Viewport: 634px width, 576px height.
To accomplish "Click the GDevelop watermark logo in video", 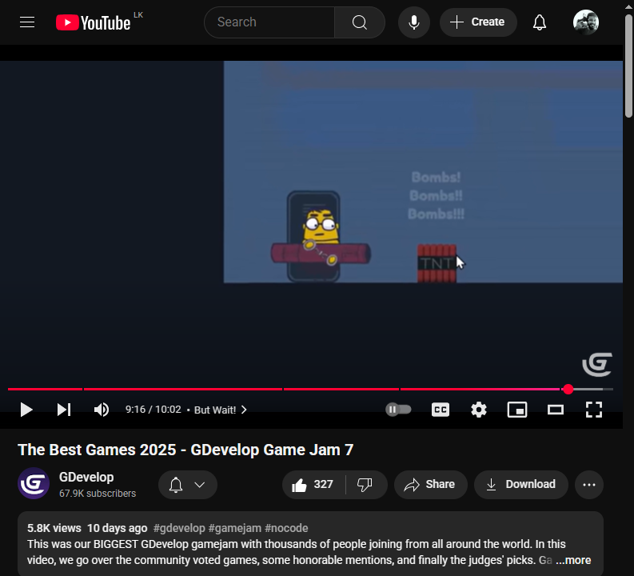I will [597, 364].
